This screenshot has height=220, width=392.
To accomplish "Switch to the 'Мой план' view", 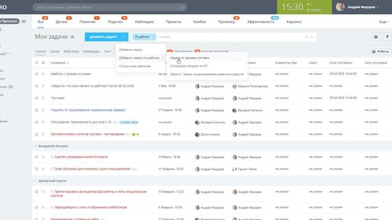I will pyautogui.click(x=71, y=51).
